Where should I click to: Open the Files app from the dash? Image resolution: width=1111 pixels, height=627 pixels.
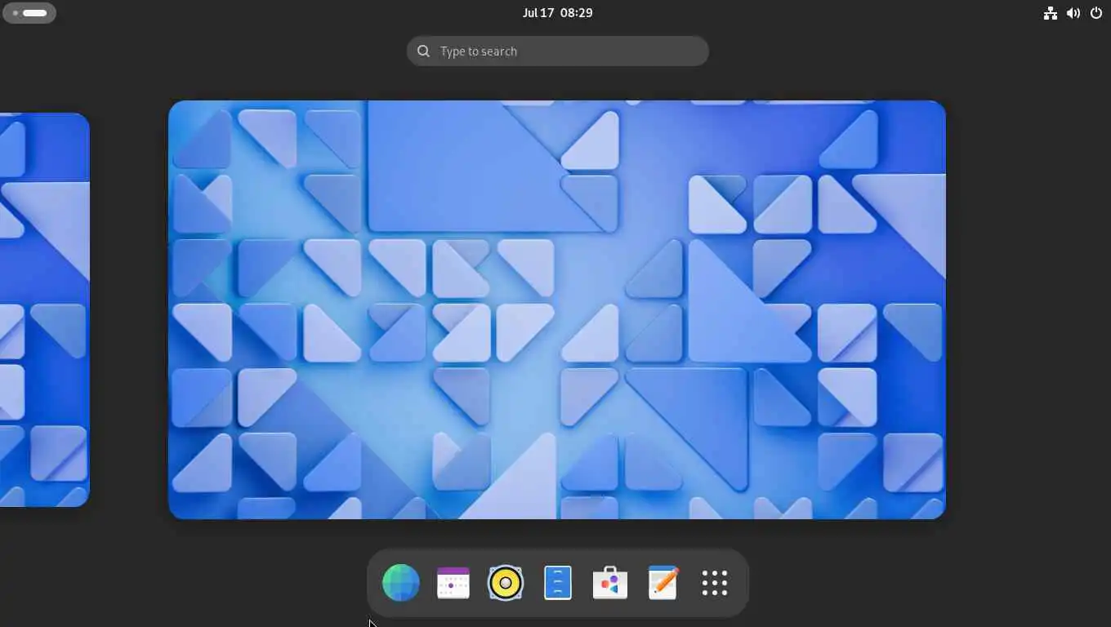tap(558, 583)
